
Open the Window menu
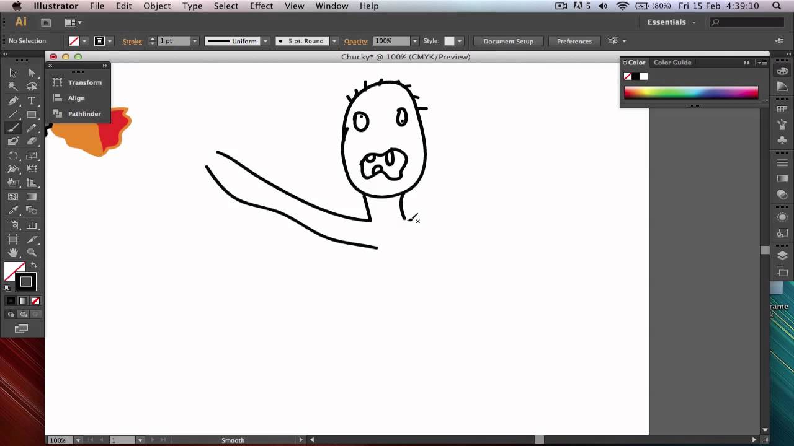point(332,6)
